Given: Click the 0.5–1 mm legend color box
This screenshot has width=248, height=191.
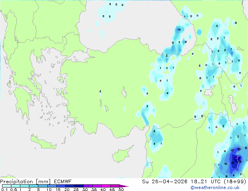Looking at the screenshot, I should [x=16, y=186].
